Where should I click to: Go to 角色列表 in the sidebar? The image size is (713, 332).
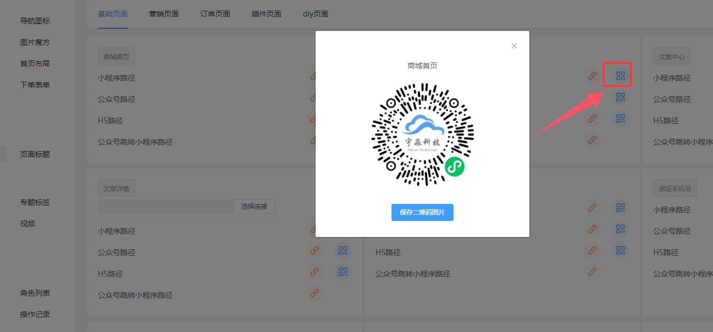35,293
